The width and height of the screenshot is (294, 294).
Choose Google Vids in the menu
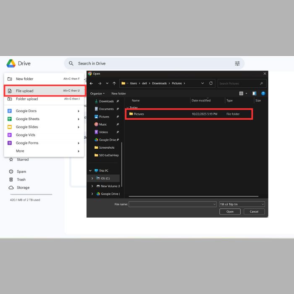click(x=44, y=135)
